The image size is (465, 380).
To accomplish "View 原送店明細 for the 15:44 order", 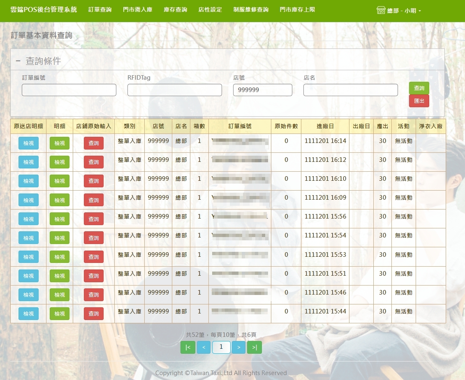I will 28,313.
